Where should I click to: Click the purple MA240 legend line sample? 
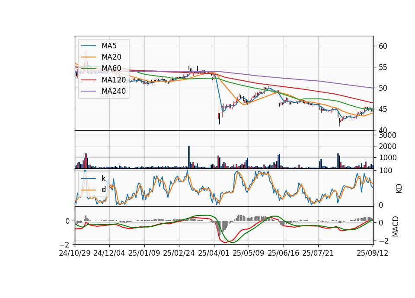(x=88, y=91)
